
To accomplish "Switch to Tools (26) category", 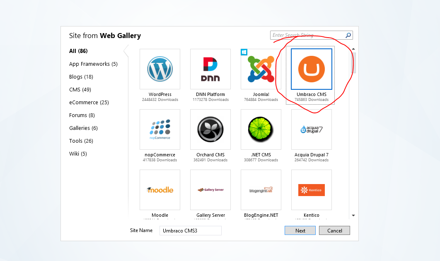I will pos(81,141).
